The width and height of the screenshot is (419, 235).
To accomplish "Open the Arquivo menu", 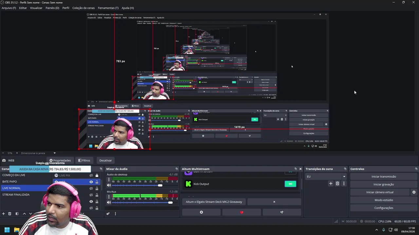I will (9, 8).
